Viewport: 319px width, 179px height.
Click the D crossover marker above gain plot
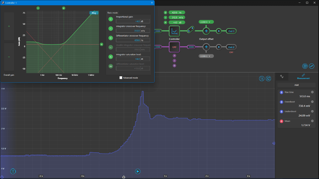click(x=64, y=8)
